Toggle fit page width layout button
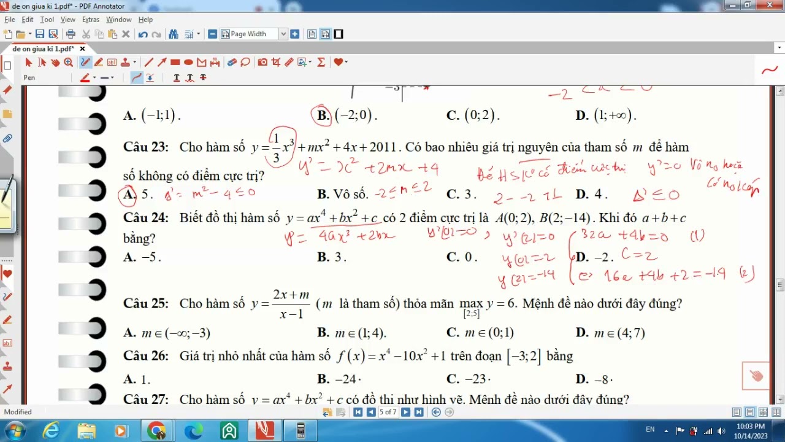This screenshot has height=442, width=785. [x=325, y=34]
